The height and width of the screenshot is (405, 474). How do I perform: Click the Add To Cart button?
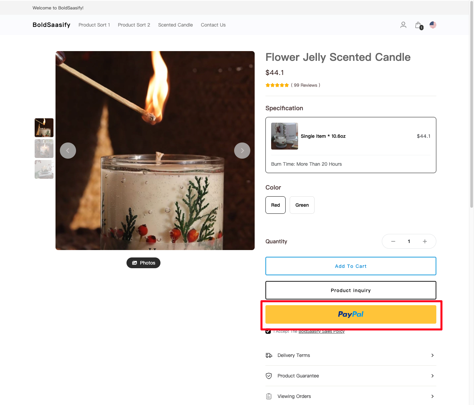click(351, 266)
